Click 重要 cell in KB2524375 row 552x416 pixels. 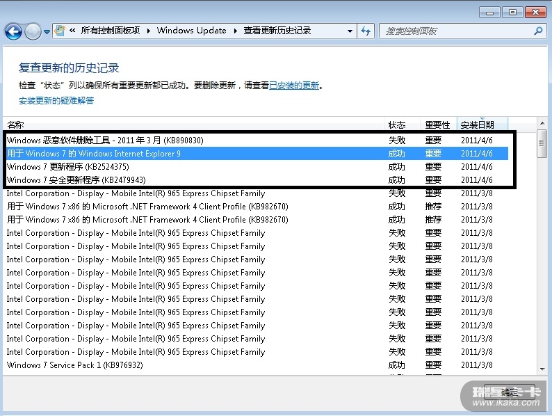point(433,167)
